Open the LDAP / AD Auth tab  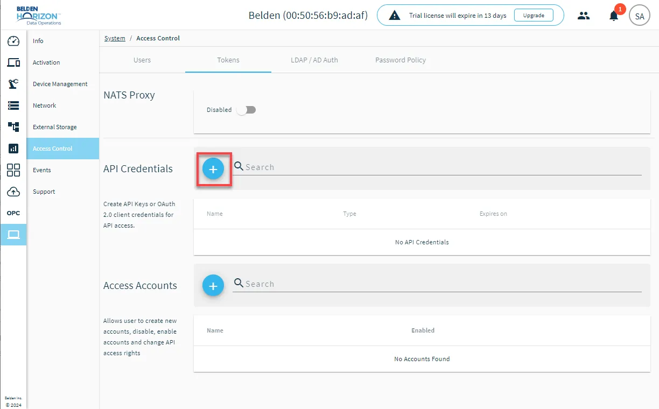click(x=314, y=60)
